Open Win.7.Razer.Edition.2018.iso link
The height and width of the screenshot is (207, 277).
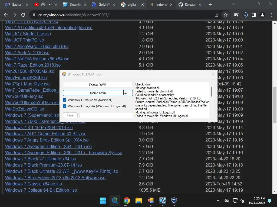coord(33,65)
